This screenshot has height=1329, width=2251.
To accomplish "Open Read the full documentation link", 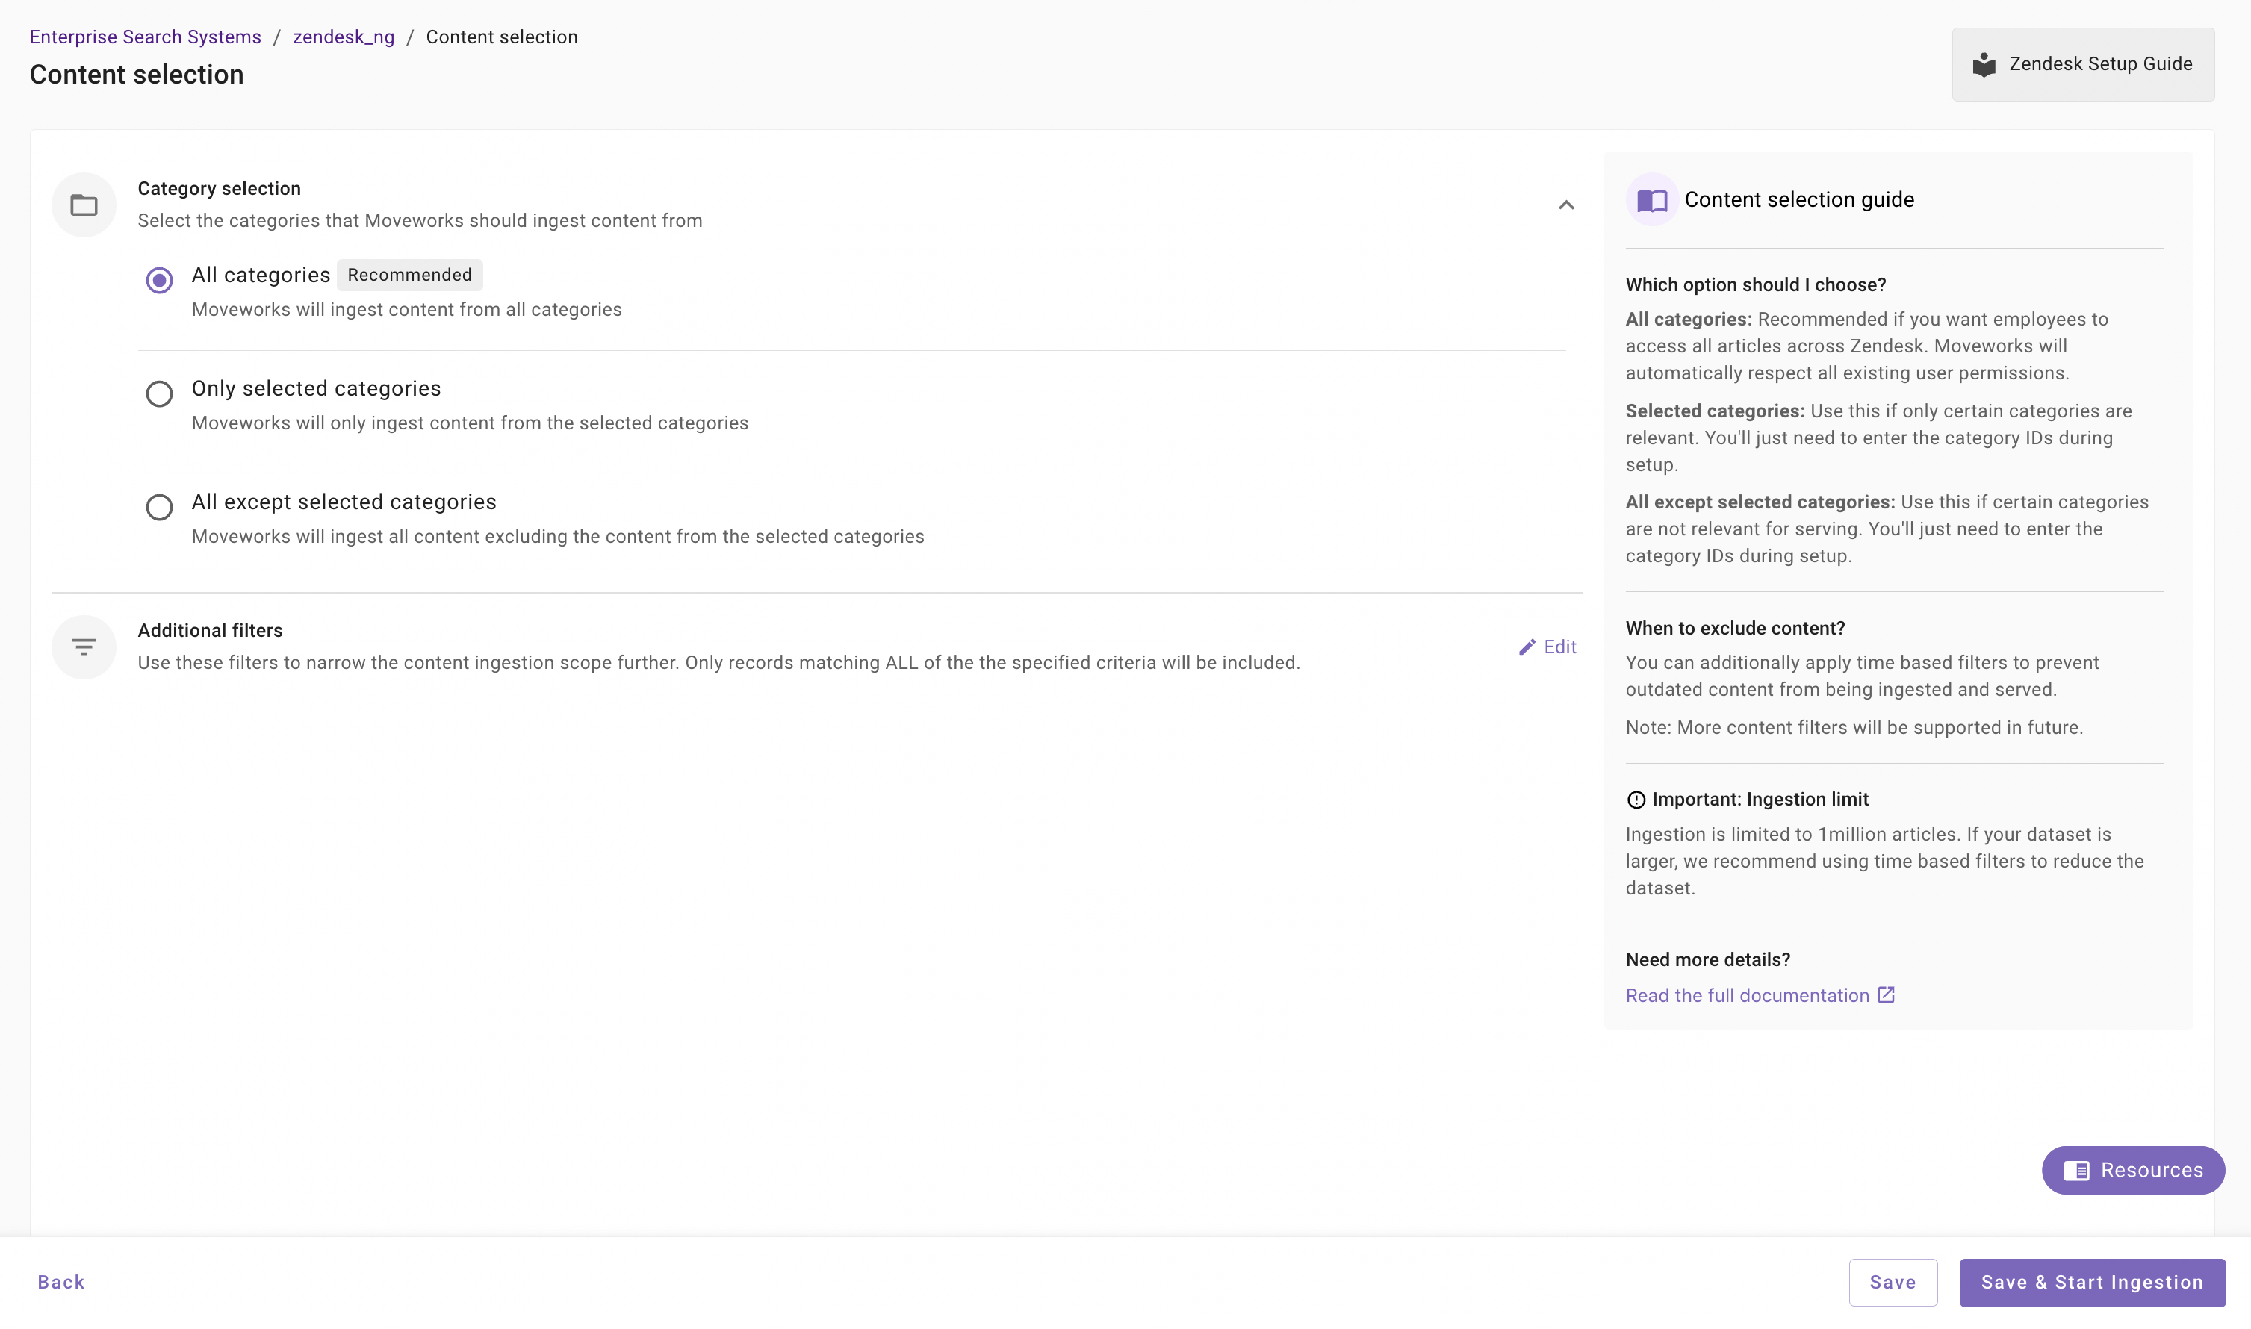I will (x=1746, y=995).
